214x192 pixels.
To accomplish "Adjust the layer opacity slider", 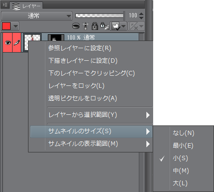I will pyautogui.click(x=100, y=15).
